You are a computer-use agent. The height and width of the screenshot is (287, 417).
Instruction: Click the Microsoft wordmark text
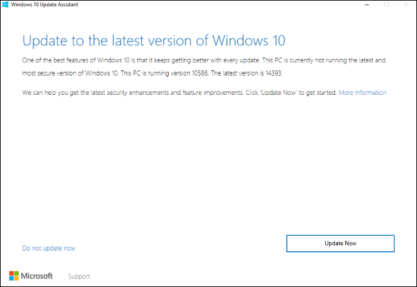coord(37,276)
